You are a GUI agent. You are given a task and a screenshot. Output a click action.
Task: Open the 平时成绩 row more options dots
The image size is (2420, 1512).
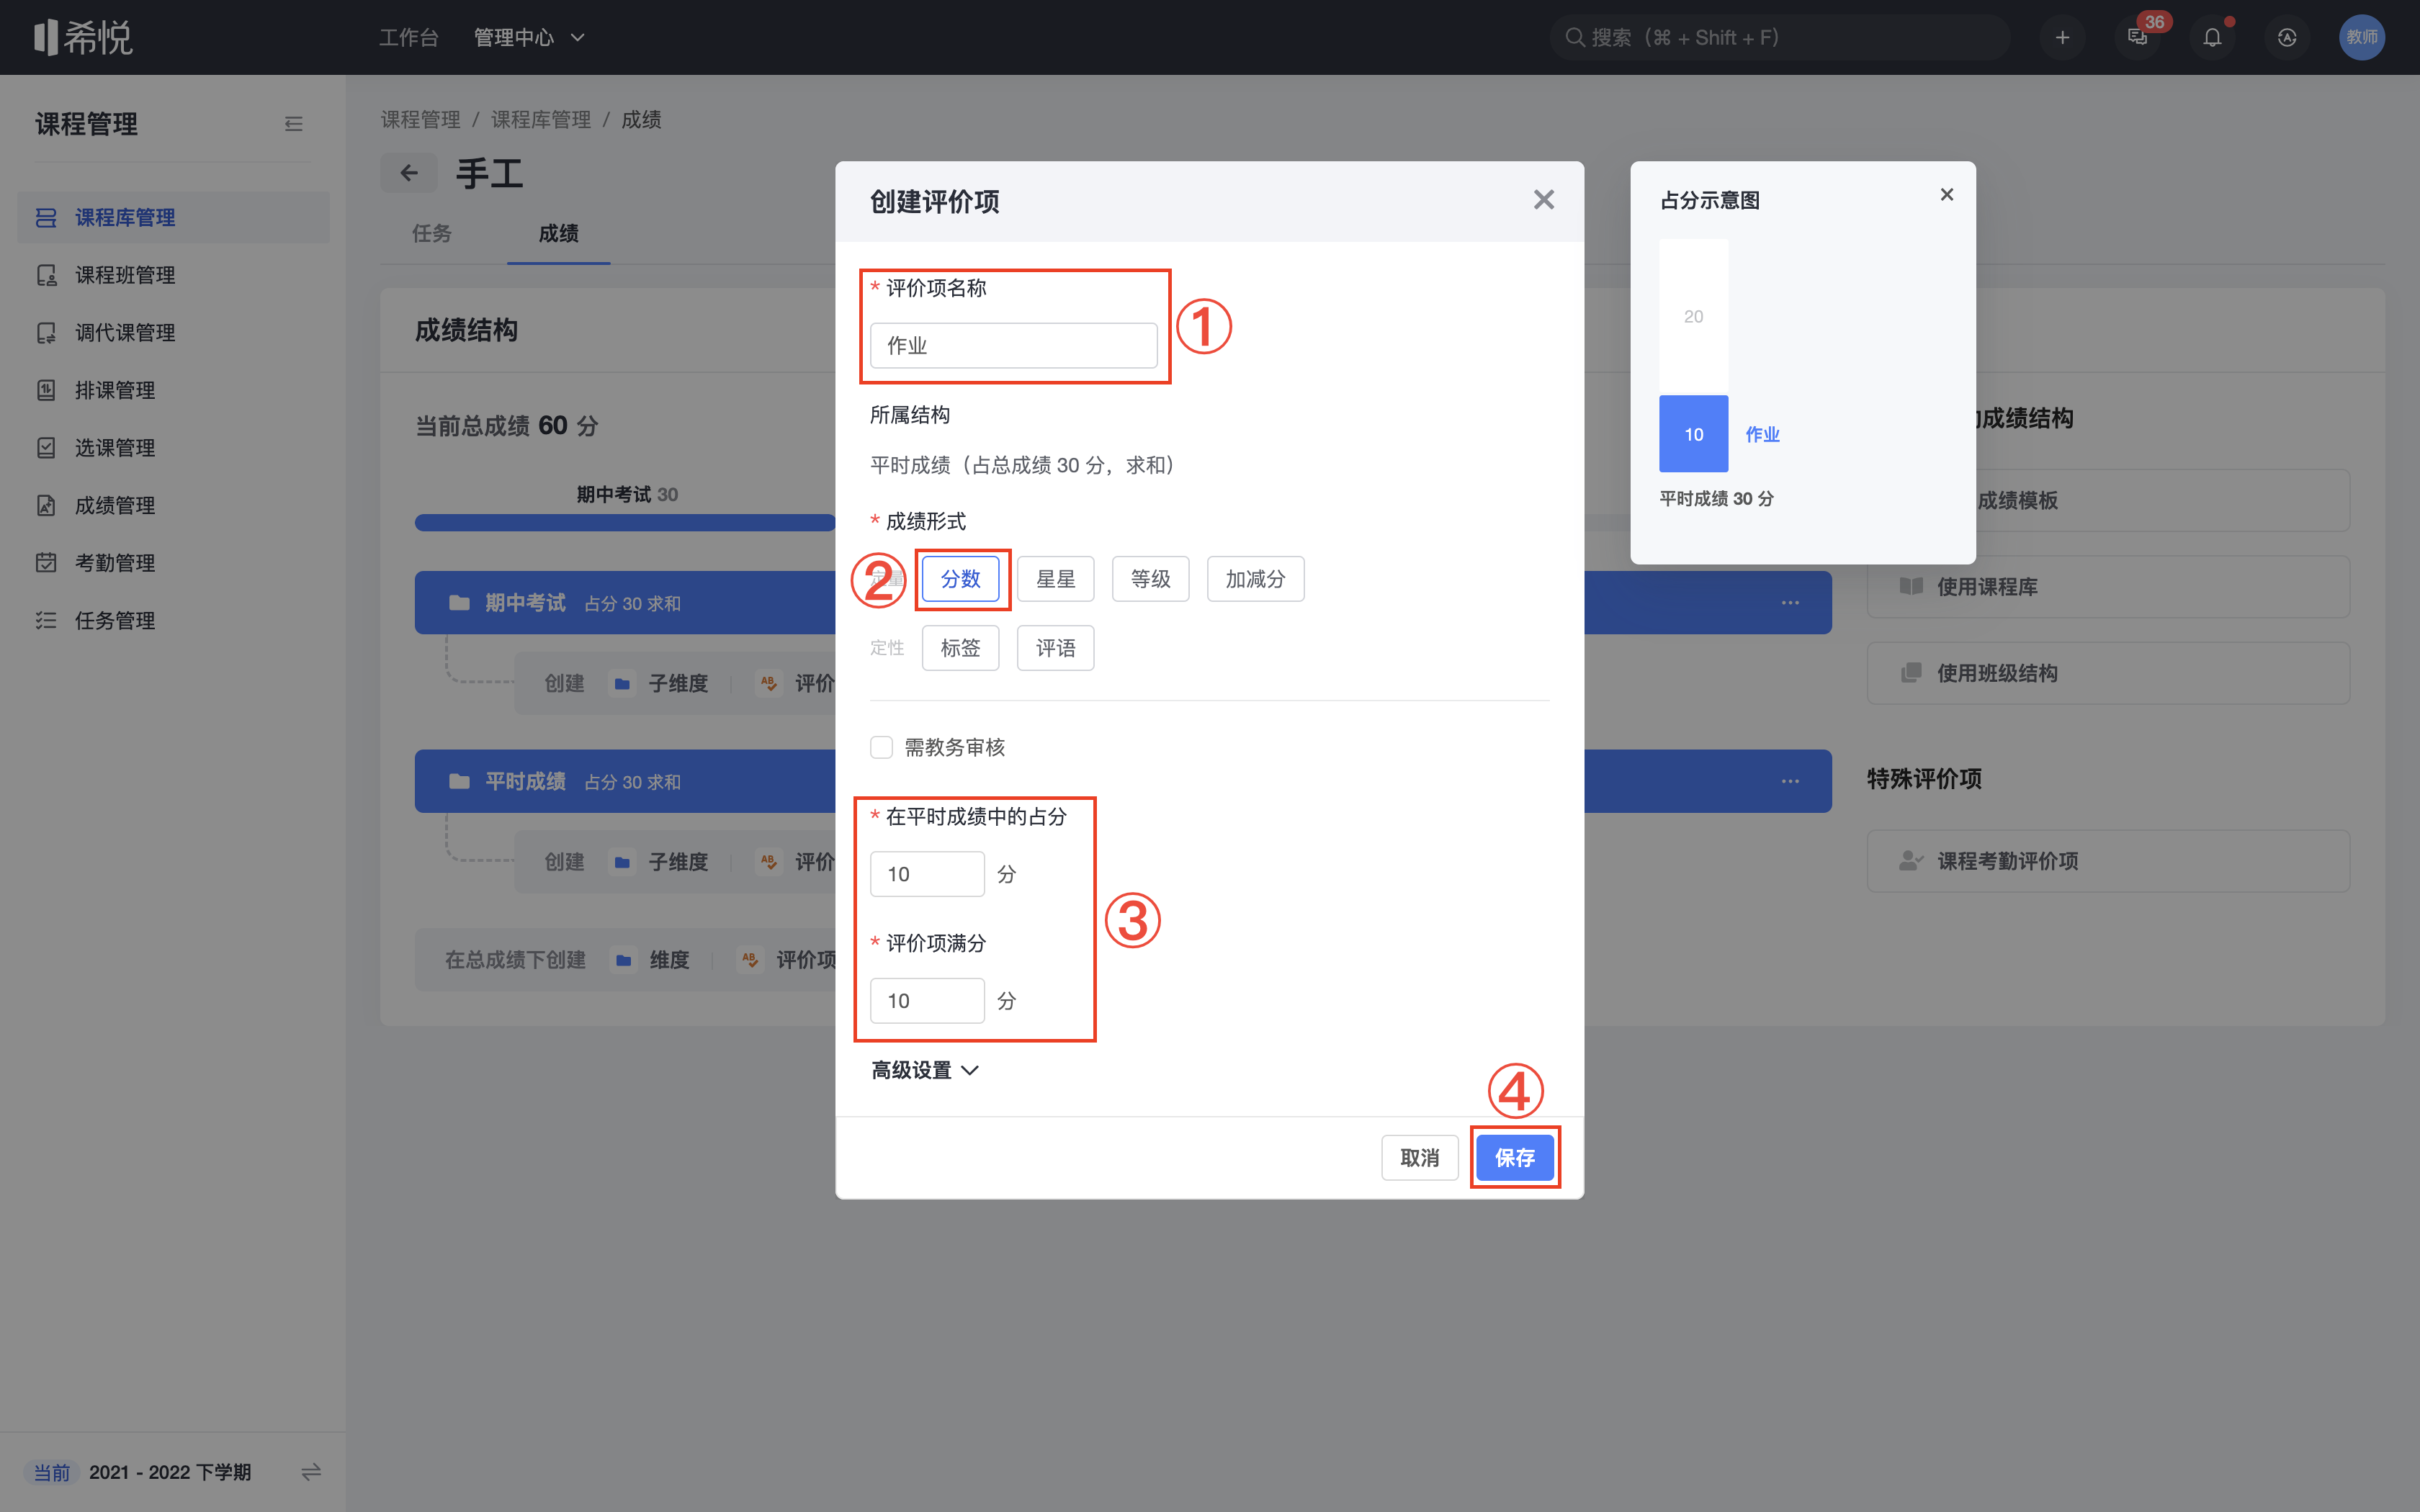click(1790, 781)
